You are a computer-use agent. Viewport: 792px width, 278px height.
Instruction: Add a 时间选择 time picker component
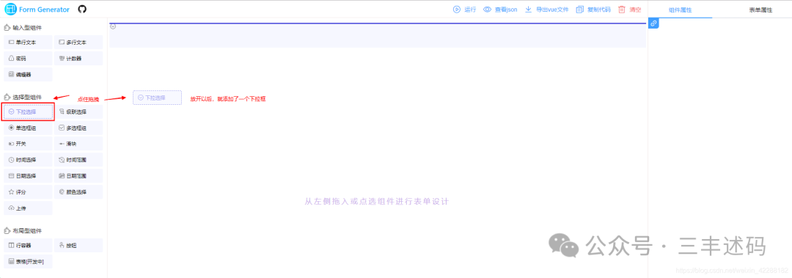tap(29, 160)
